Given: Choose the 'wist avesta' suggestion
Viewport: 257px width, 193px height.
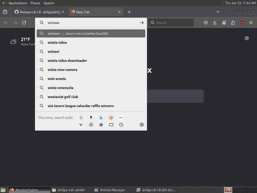Looking at the screenshot, I should tap(91, 79).
